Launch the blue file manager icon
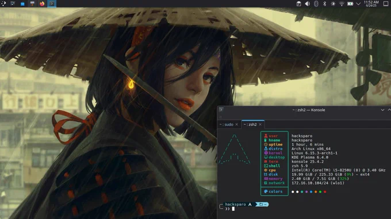Screen dimensions: 391x219 pos(22,4)
